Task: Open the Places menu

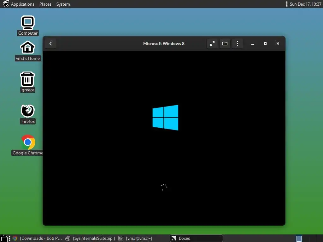Action: tap(45, 4)
